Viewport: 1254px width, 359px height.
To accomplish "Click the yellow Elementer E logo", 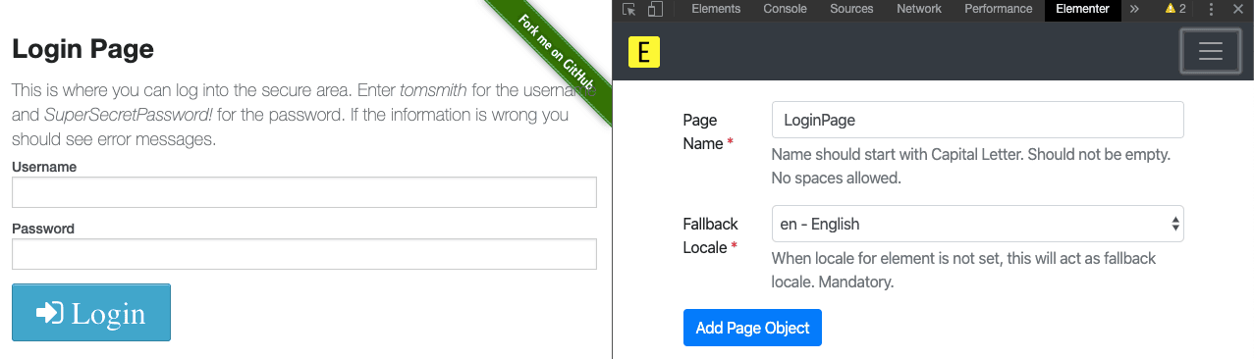I will [x=644, y=52].
